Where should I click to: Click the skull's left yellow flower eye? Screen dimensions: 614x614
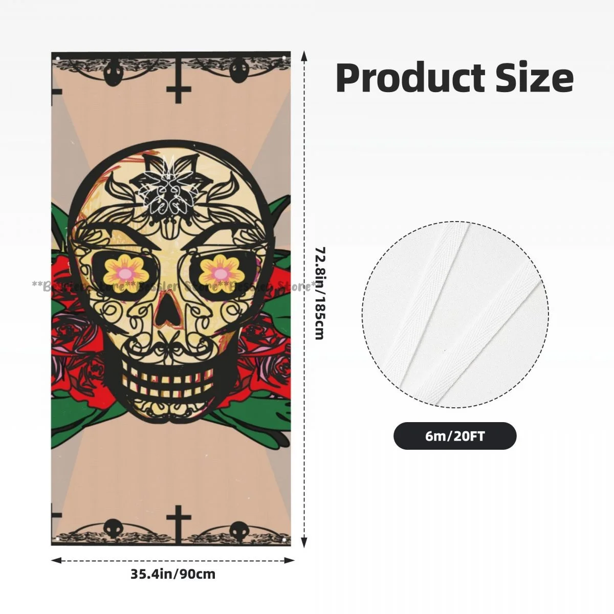click(122, 270)
